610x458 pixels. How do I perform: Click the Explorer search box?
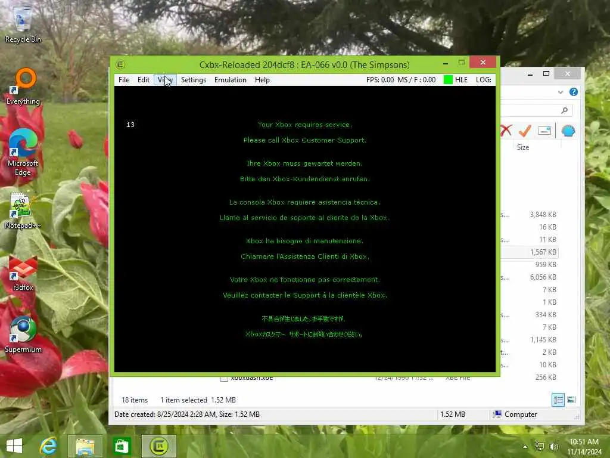coord(536,110)
